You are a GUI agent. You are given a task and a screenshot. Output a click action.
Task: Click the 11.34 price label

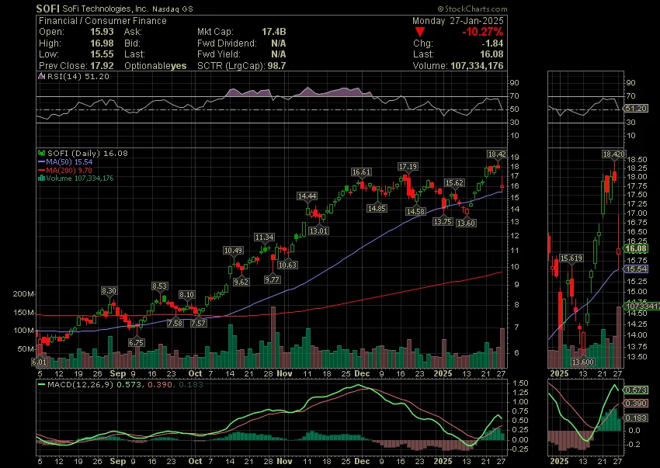[x=264, y=237]
